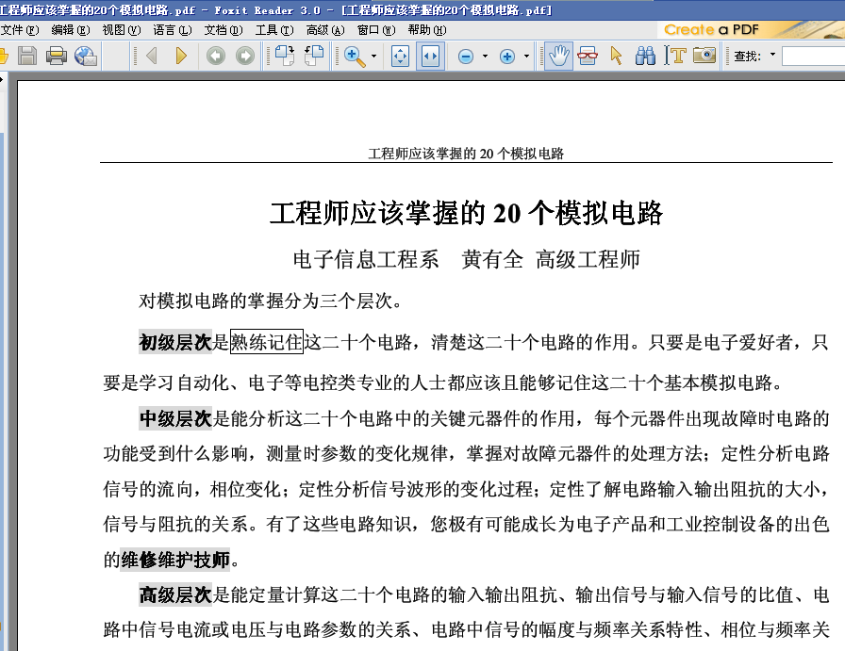Click the page header text above the line
Image resolution: width=845 pixels, height=651 pixels.
pos(466,154)
